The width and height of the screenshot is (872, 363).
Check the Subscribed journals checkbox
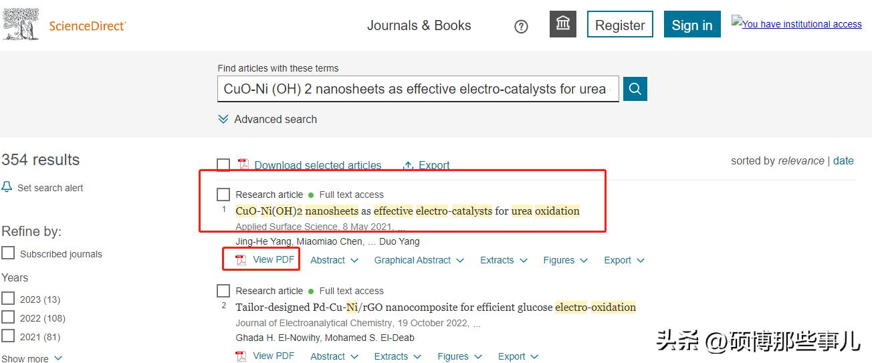point(8,253)
